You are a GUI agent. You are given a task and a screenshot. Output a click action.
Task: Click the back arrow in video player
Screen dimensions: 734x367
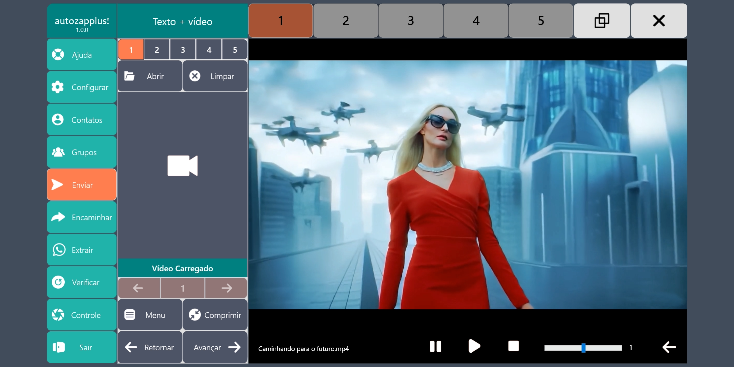pyautogui.click(x=669, y=347)
